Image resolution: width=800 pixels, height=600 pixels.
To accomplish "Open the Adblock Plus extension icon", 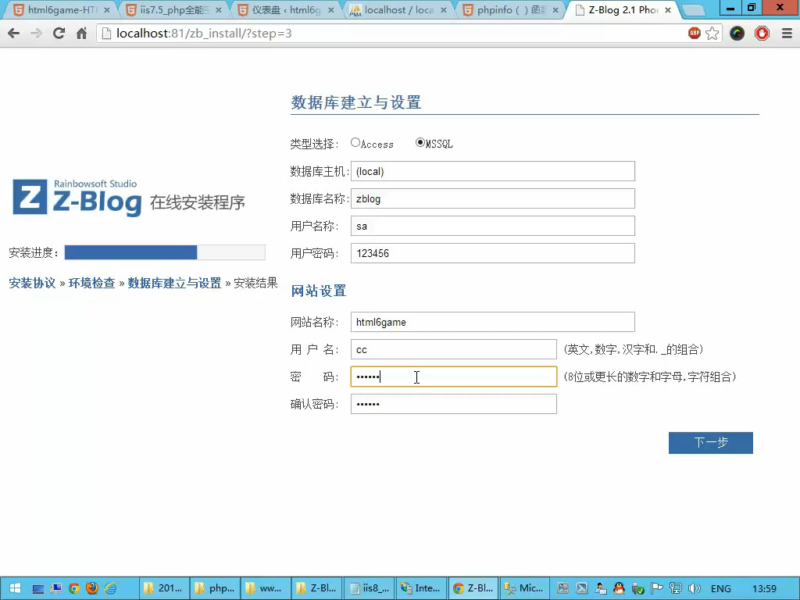I will pos(694,33).
